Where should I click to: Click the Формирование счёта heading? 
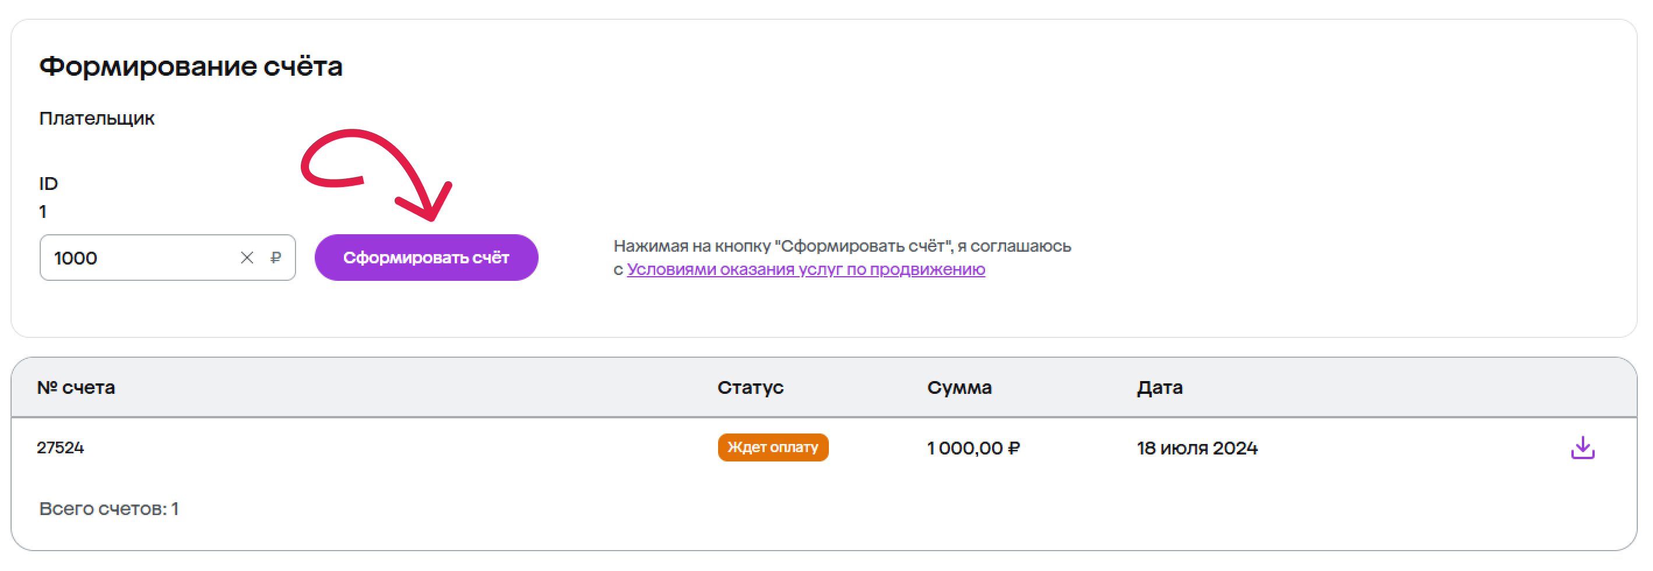click(x=191, y=66)
